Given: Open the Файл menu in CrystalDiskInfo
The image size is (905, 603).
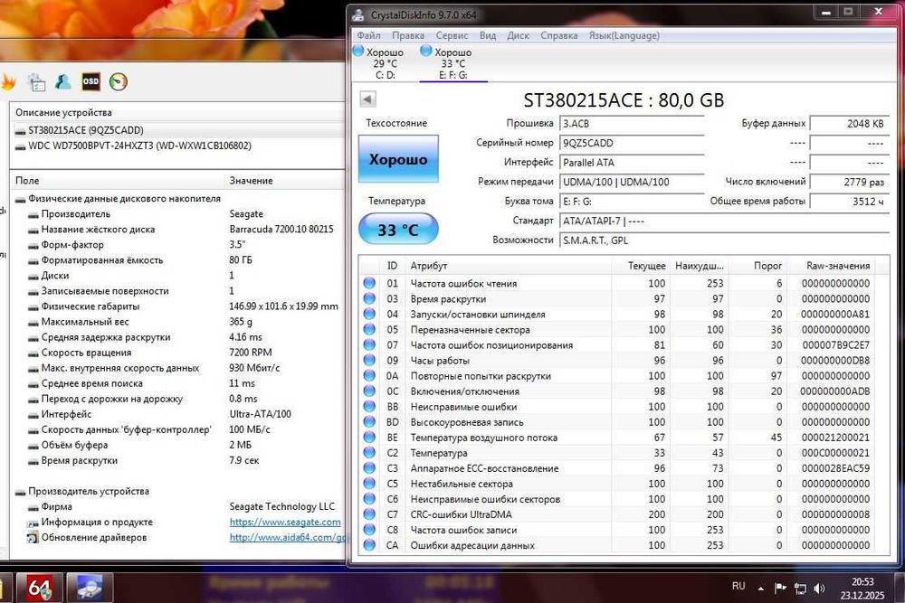Looking at the screenshot, I should click(x=369, y=36).
